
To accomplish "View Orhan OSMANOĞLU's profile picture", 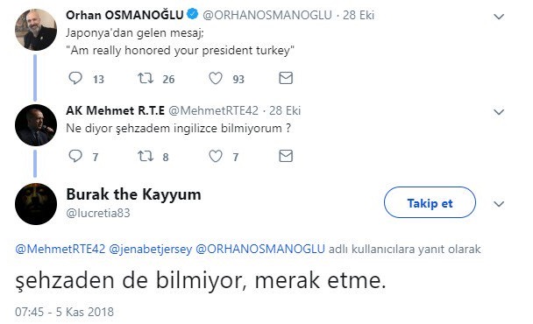I will pyautogui.click(x=36, y=30).
